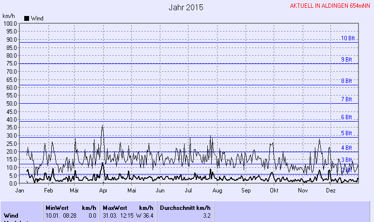
Task: Select the Aug month label on the x-axis
Action: click(217, 191)
